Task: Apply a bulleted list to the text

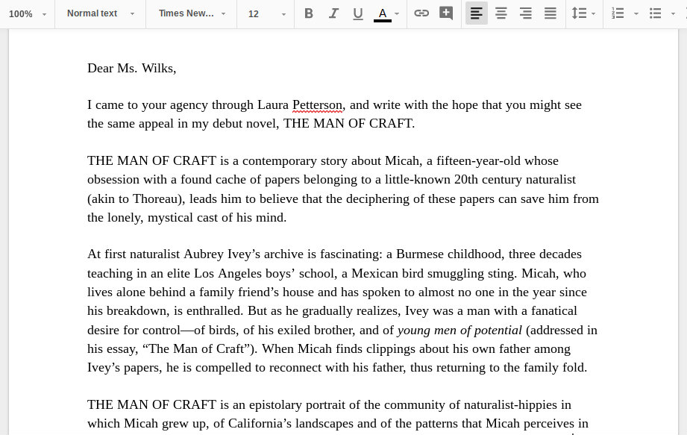Action: tap(654, 13)
